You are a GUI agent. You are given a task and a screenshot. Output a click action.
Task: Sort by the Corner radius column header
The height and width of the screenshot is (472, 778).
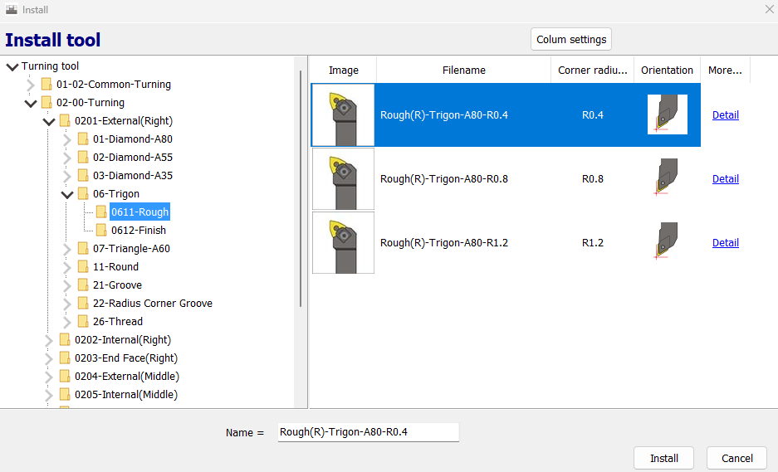(593, 70)
